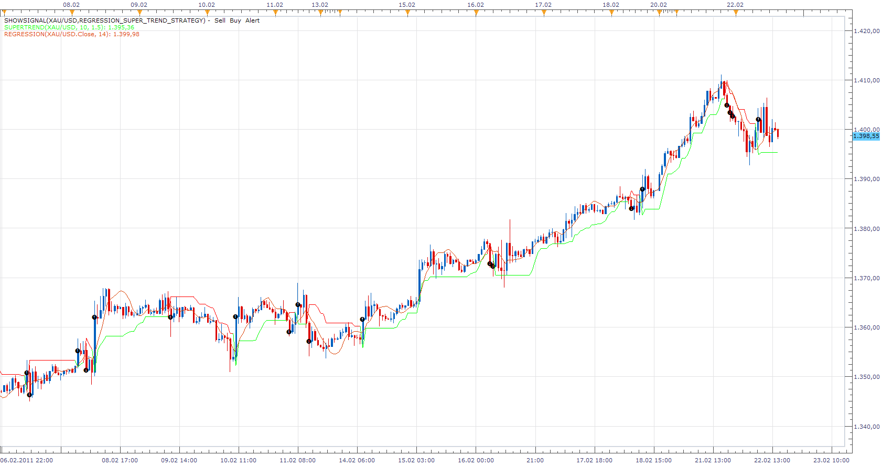Click the 17.02 18:00 time axis label
The width and height of the screenshot is (882, 466).
[x=595, y=460]
